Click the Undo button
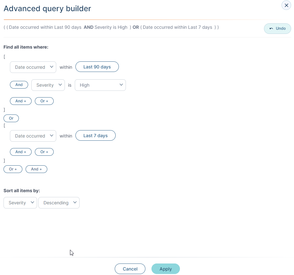This screenshot has height=275, width=294. pos(277,28)
